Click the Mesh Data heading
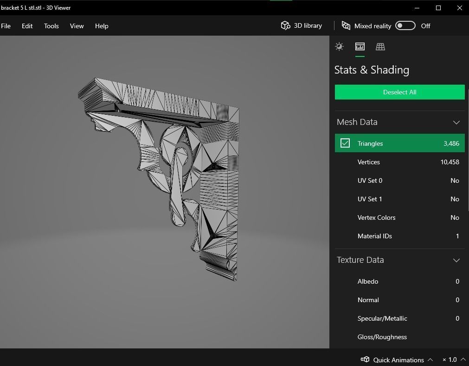 pyautogui.click(x=357, y=122)
